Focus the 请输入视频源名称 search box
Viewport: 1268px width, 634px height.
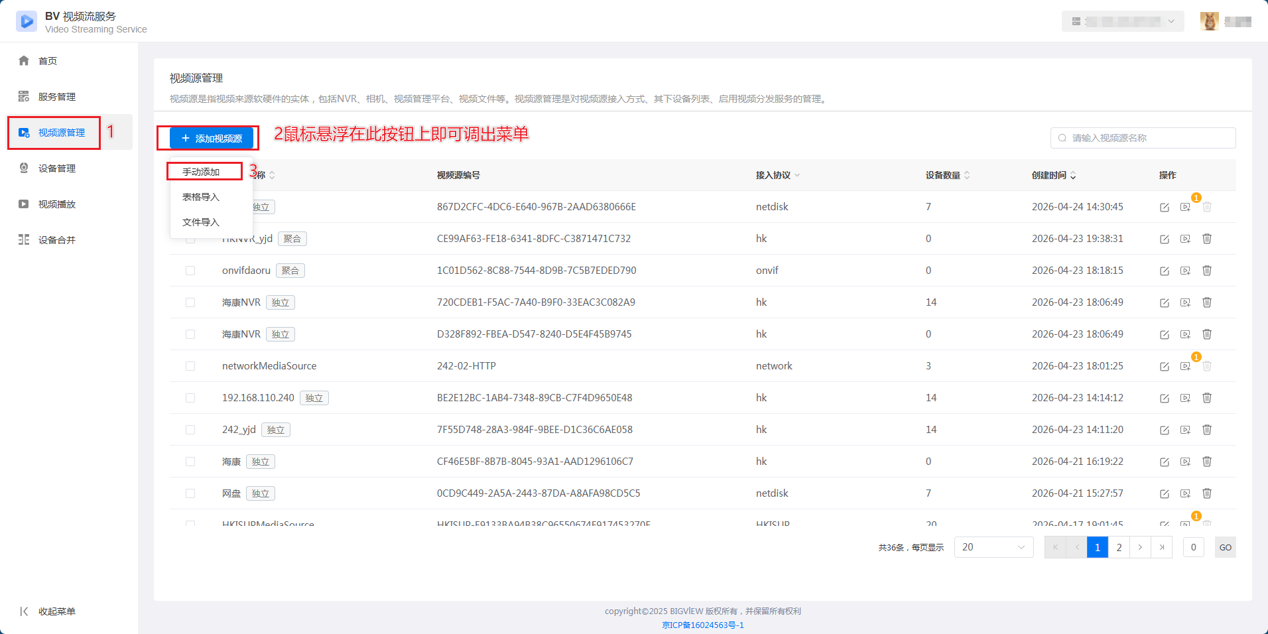[1143, 138]
